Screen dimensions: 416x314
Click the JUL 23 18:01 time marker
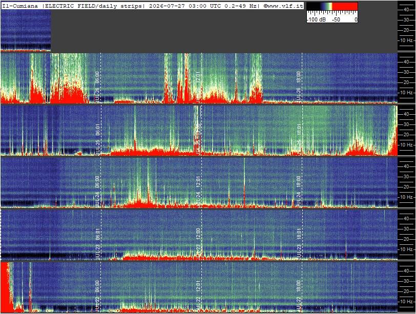pyautogui.click(x=299, y=243)
